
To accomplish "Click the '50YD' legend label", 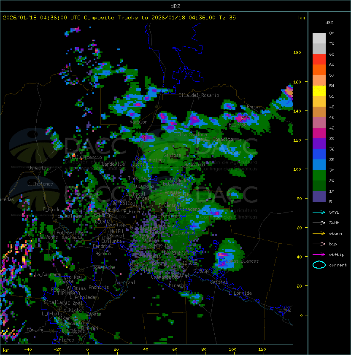I will [x=334, y=212].
